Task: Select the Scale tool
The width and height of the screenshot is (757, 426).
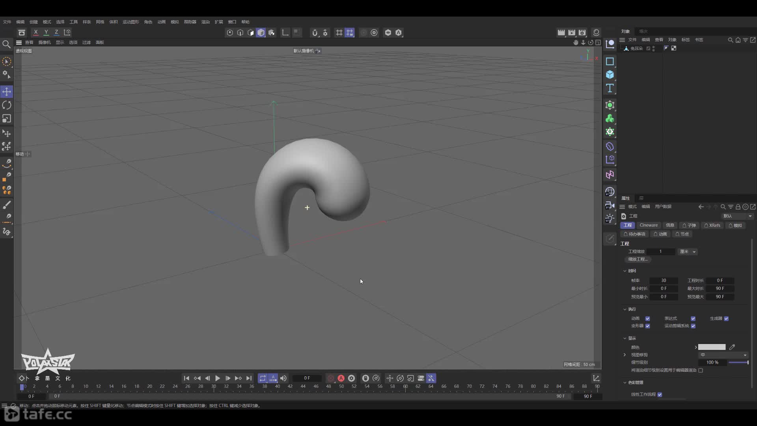Action: point(7,119)
